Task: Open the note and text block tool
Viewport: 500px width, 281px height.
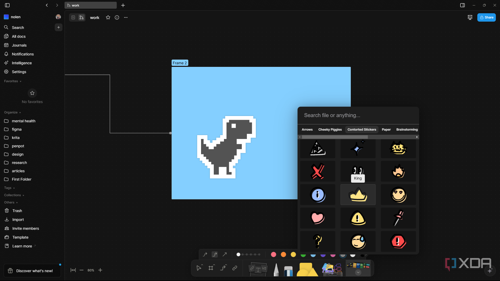Action: click(258, 269)
